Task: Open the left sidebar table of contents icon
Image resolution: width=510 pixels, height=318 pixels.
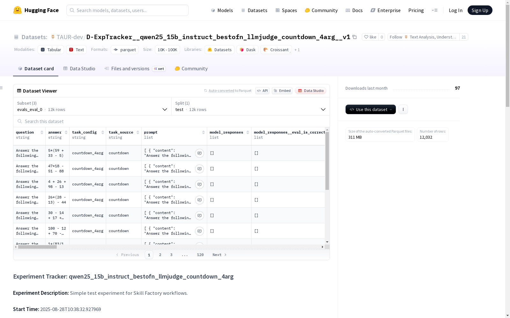Action: click(x=2, y=88)
